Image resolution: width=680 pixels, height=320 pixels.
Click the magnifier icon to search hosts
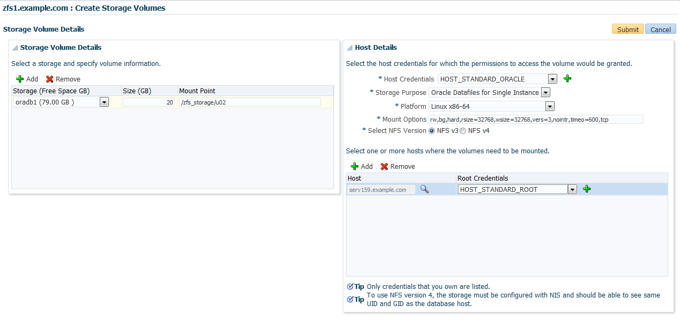[424, 189]
